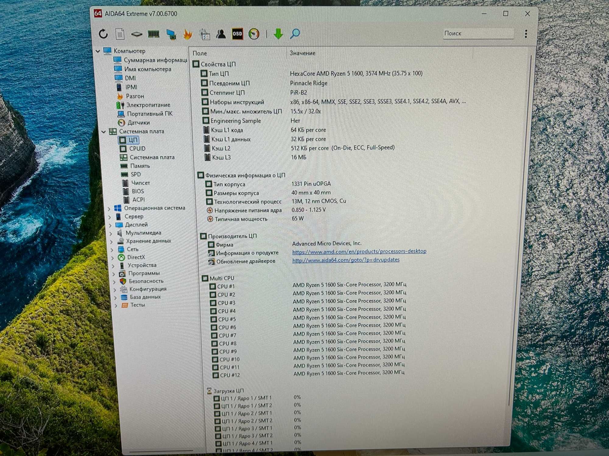
Task: Click the network computer toolbar icon
Action: tap(171, 34)
